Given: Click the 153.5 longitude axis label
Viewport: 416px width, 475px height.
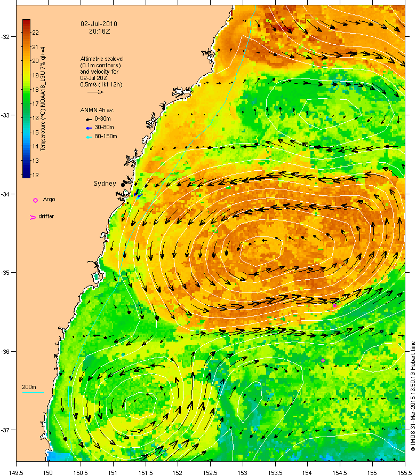Looking at the screenshot, I should click(x=275, y=472).
